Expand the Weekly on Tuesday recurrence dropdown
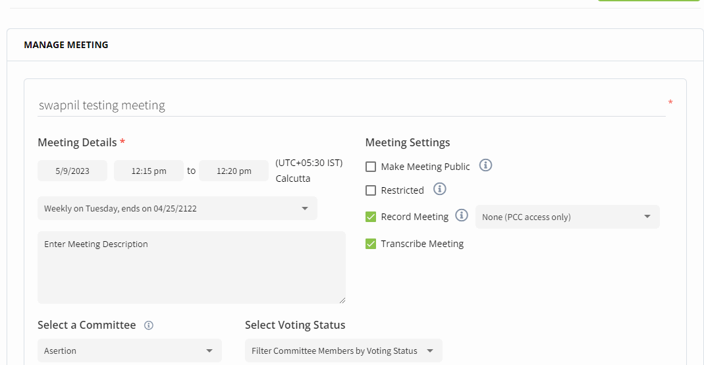Image resolution: width=704 pixels, height=365 pixels. (177, 208)
